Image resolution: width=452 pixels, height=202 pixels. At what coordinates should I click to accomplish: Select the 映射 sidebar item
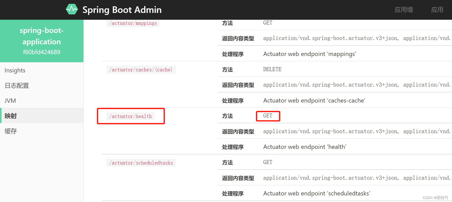[x=10, y=116]
